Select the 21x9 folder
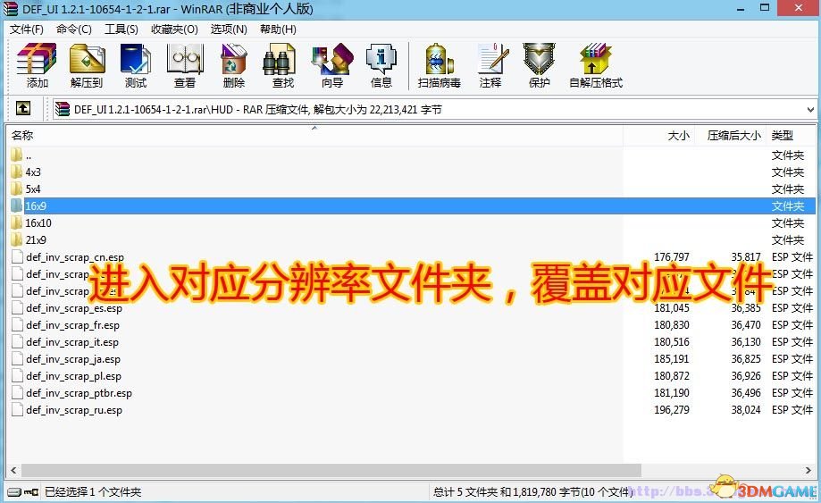821x503 pixels. [413, 239]
